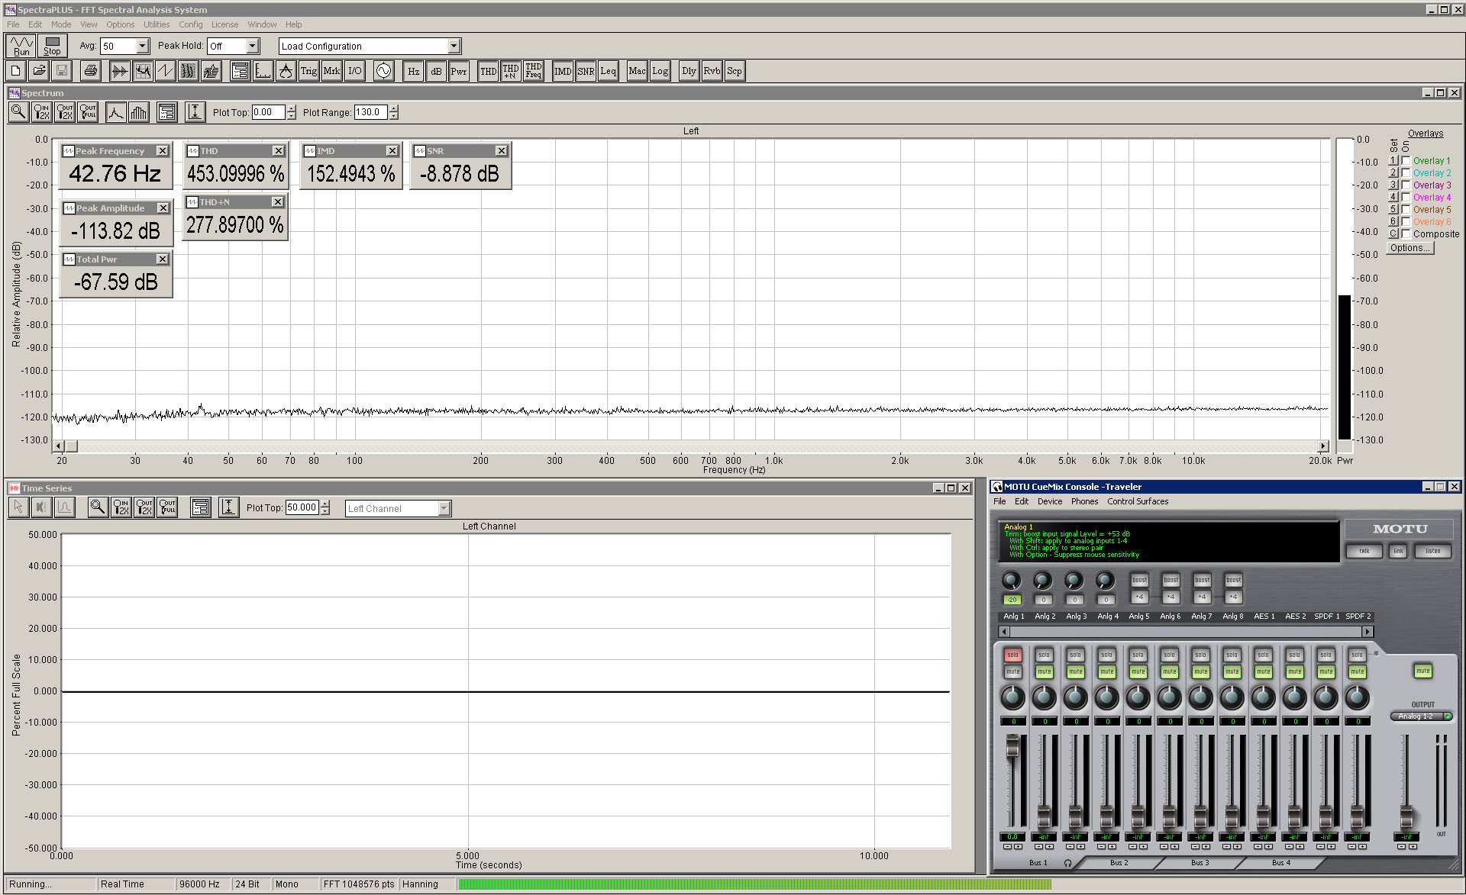Viewport: 1466px width, 895px height.
Task: Click the Analog 1 channel fader
Action: [x=1012, y=745]
